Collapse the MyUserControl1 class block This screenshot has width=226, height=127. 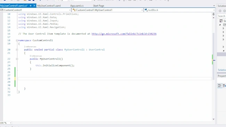click(17, 50)
